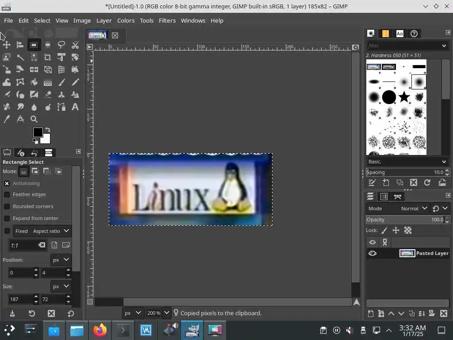Swap foreground and background colors
The image size is (453, 340).
[48, 130]
